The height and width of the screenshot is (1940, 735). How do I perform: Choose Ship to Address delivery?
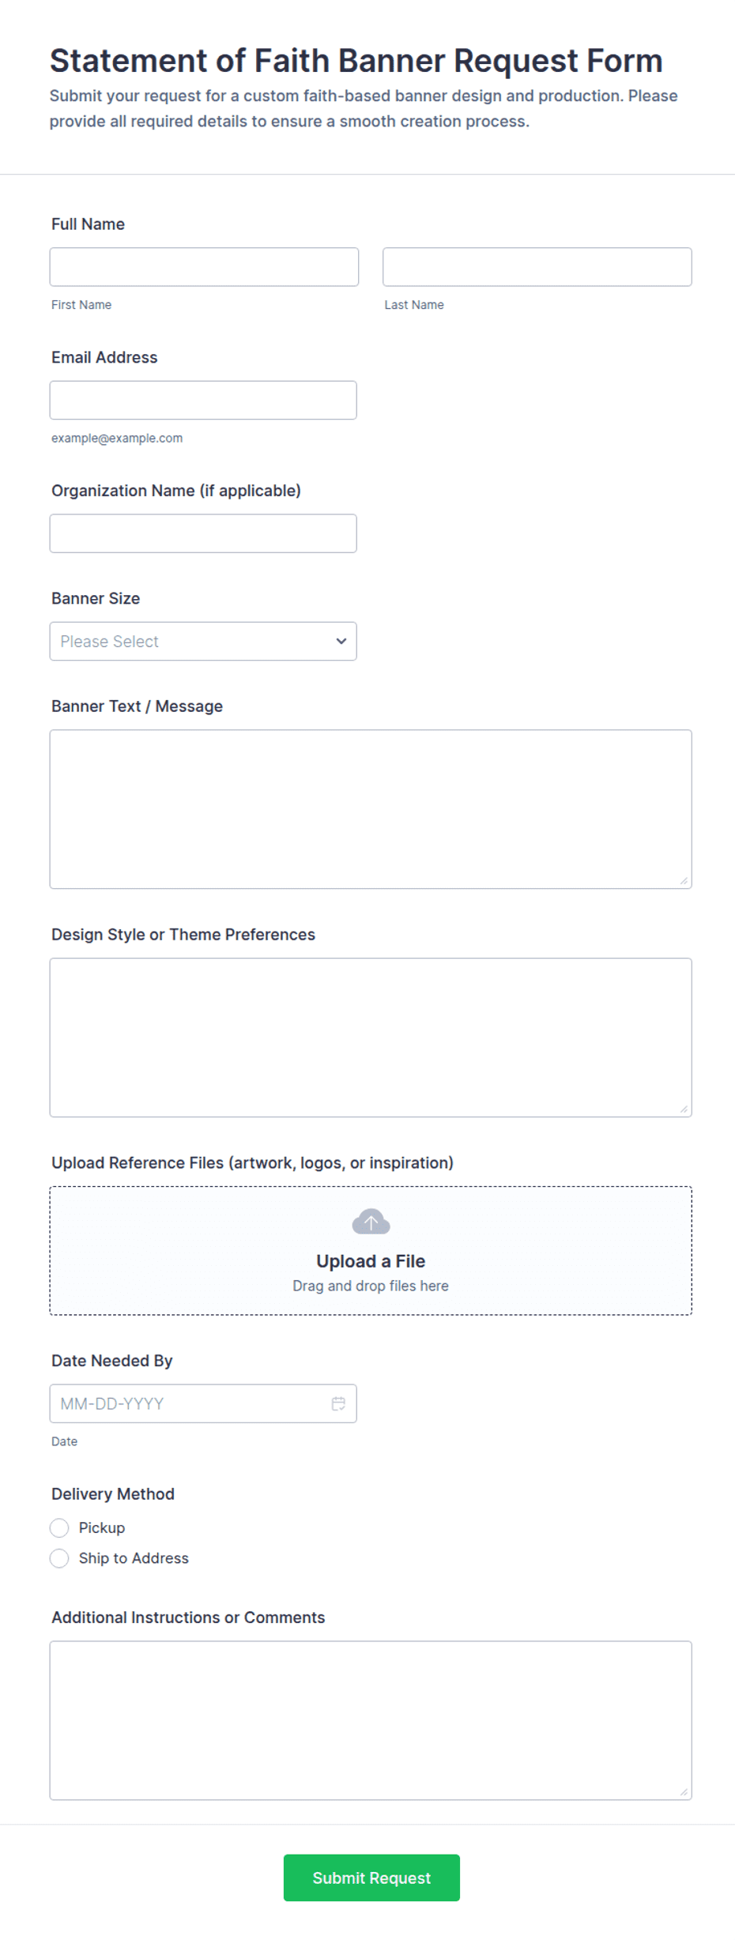59,1558
